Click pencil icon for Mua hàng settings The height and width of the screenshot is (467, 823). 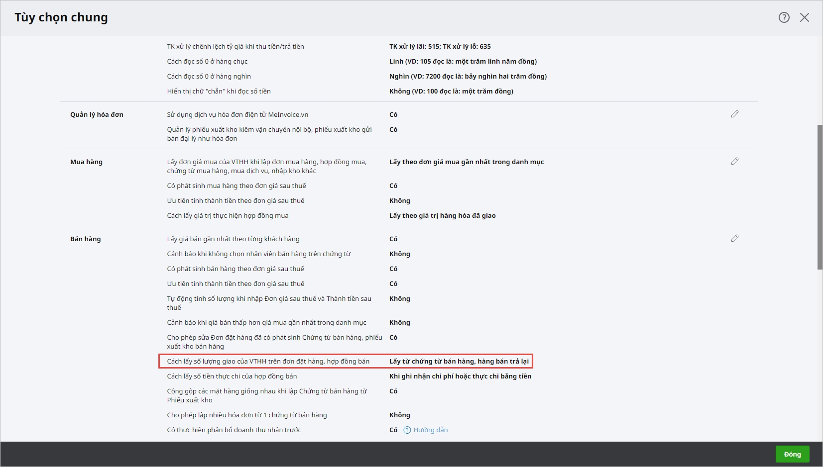(x=734, y=162)
